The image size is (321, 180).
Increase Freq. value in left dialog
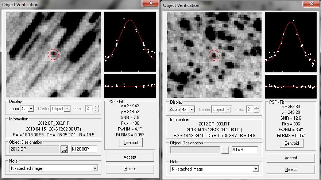coord(96,107)
